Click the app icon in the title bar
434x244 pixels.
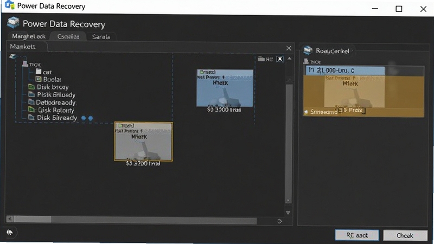10,5
